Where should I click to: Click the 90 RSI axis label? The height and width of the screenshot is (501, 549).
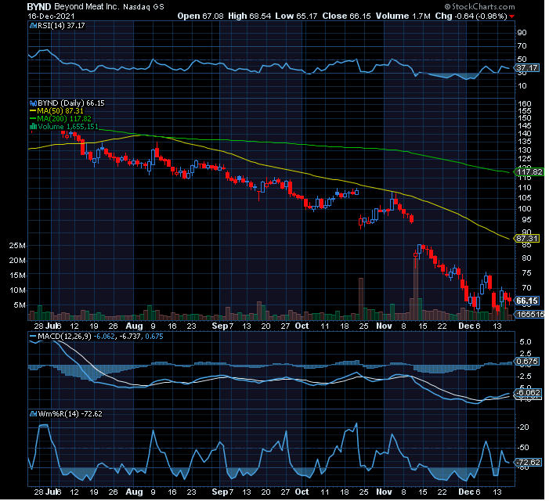522,33
